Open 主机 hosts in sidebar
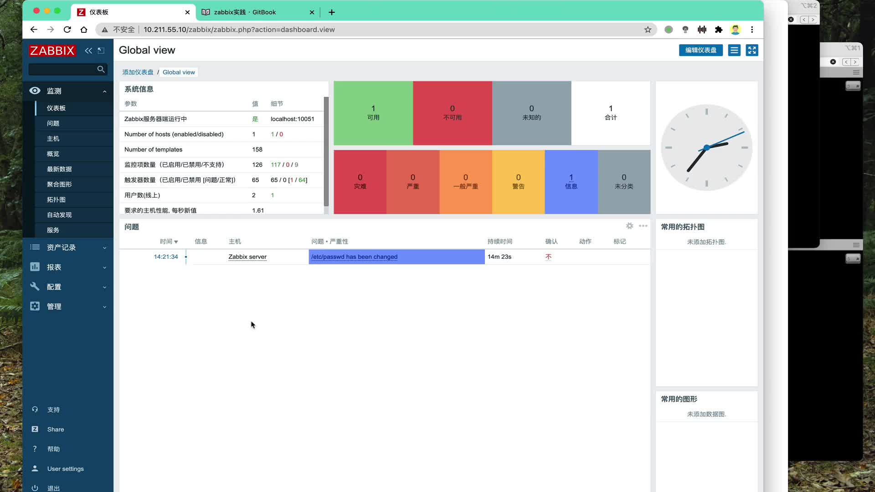 tap(53, 138)
